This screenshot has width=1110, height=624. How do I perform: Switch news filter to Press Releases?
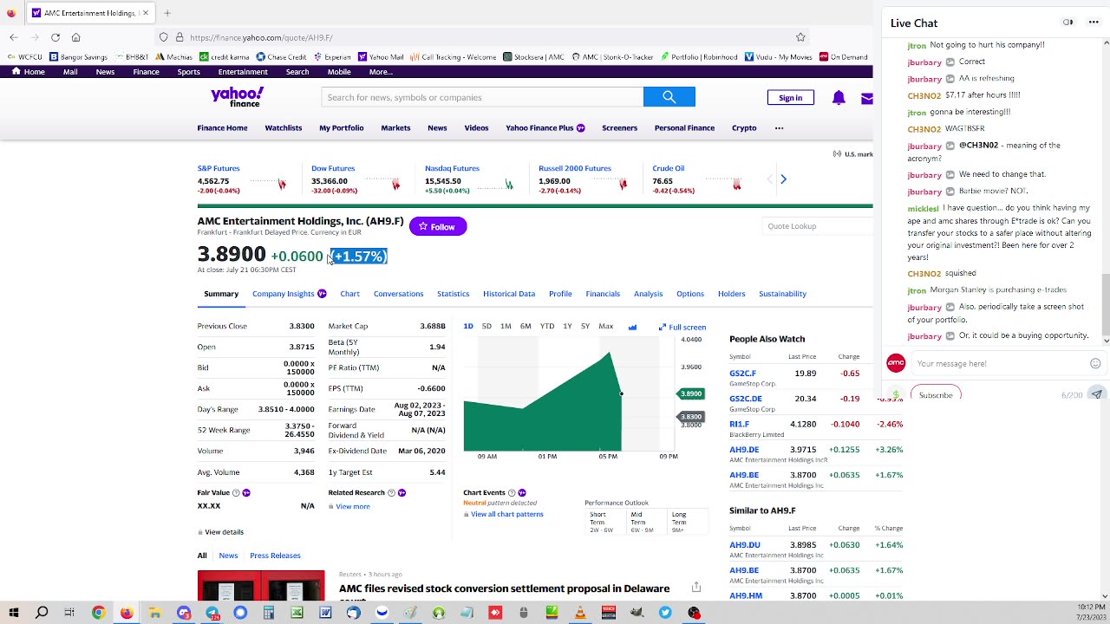[x=275, y=556]
